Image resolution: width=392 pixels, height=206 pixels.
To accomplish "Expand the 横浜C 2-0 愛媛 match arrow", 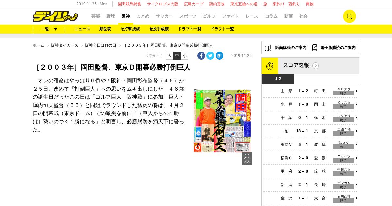I will (x=356, y=158).
